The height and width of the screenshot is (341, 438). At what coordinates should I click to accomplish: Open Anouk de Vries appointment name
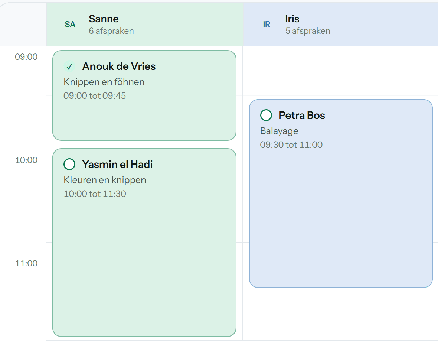[119, 66]
